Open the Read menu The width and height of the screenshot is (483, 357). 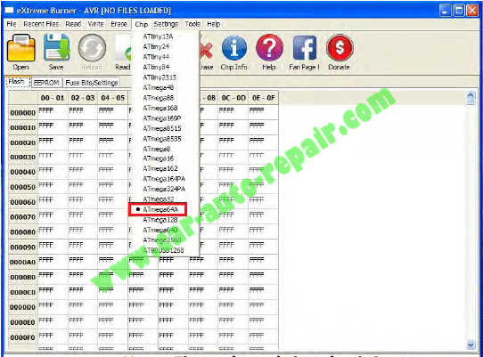73,24
